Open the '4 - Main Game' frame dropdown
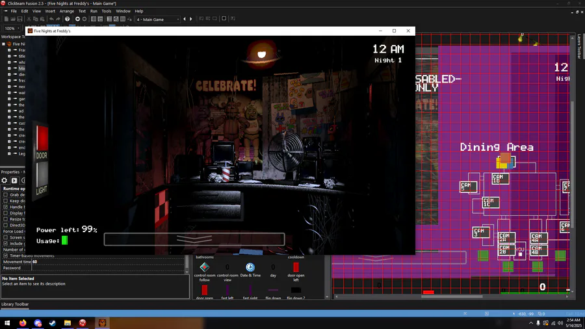The image size is (585, 329). point(158,20)
